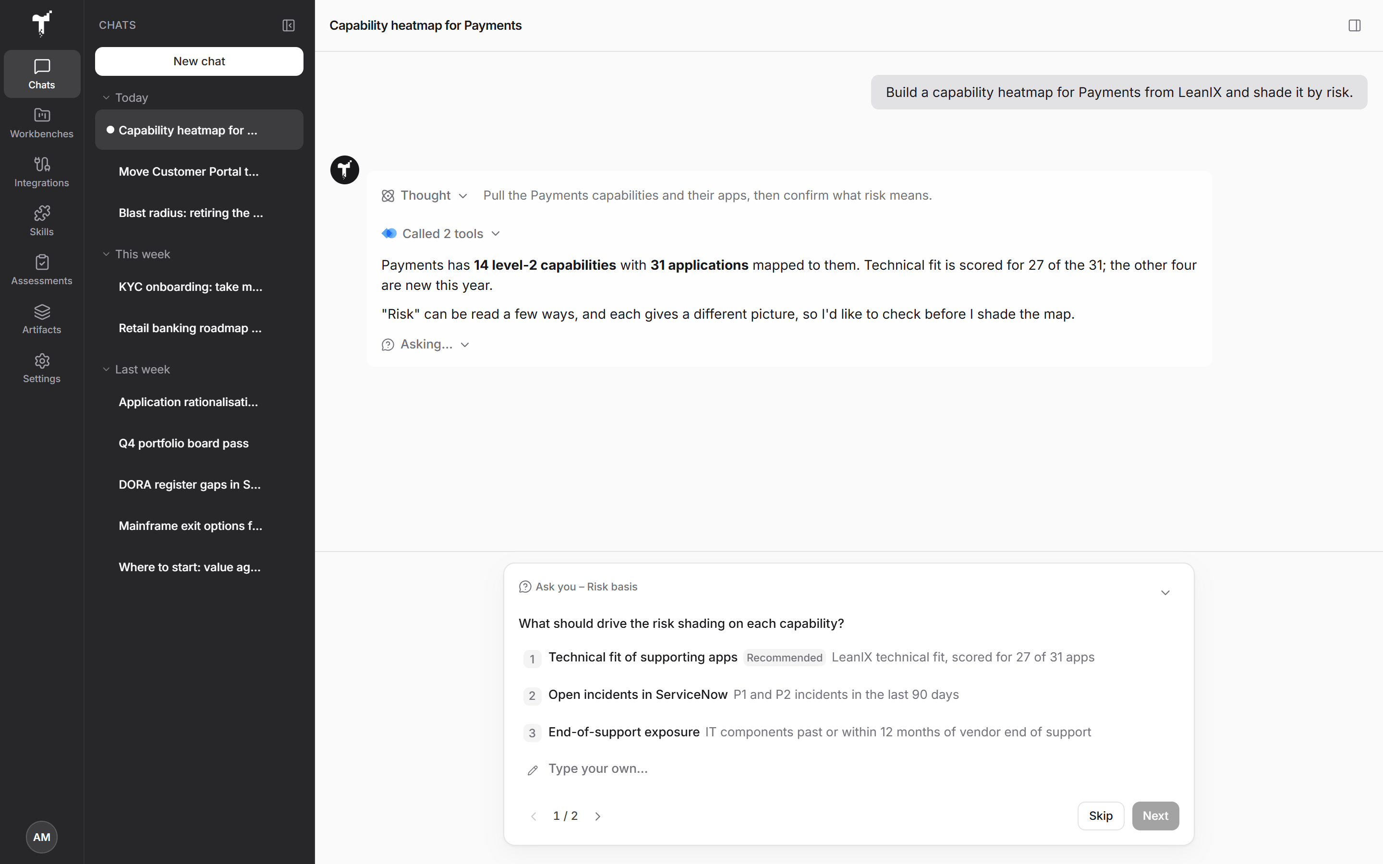Viewport: 1383px width, 864px height.
Task: Open the Workbenches section
Action: point(42,123)
